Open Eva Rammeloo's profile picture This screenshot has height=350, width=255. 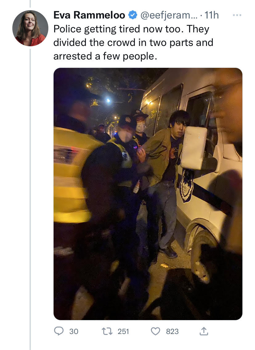pos(30,28)
